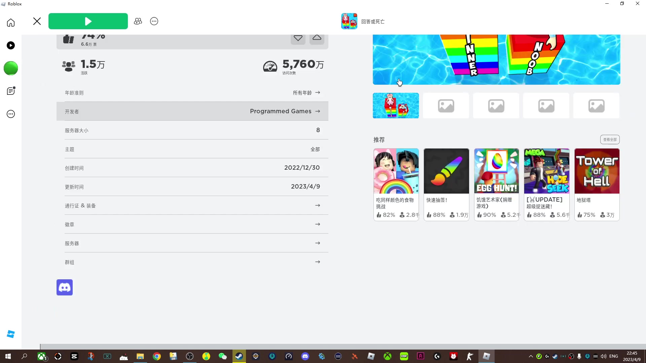Open KOOK app from taskbar
646x363 pixels.
[404, 356]
